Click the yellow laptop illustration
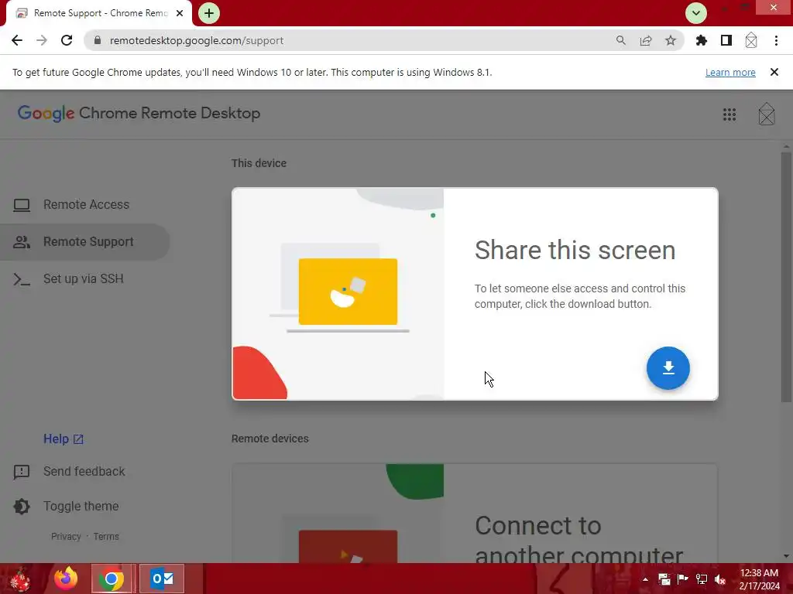The height and width of the screenshot is (594, 793). point(348,292)
